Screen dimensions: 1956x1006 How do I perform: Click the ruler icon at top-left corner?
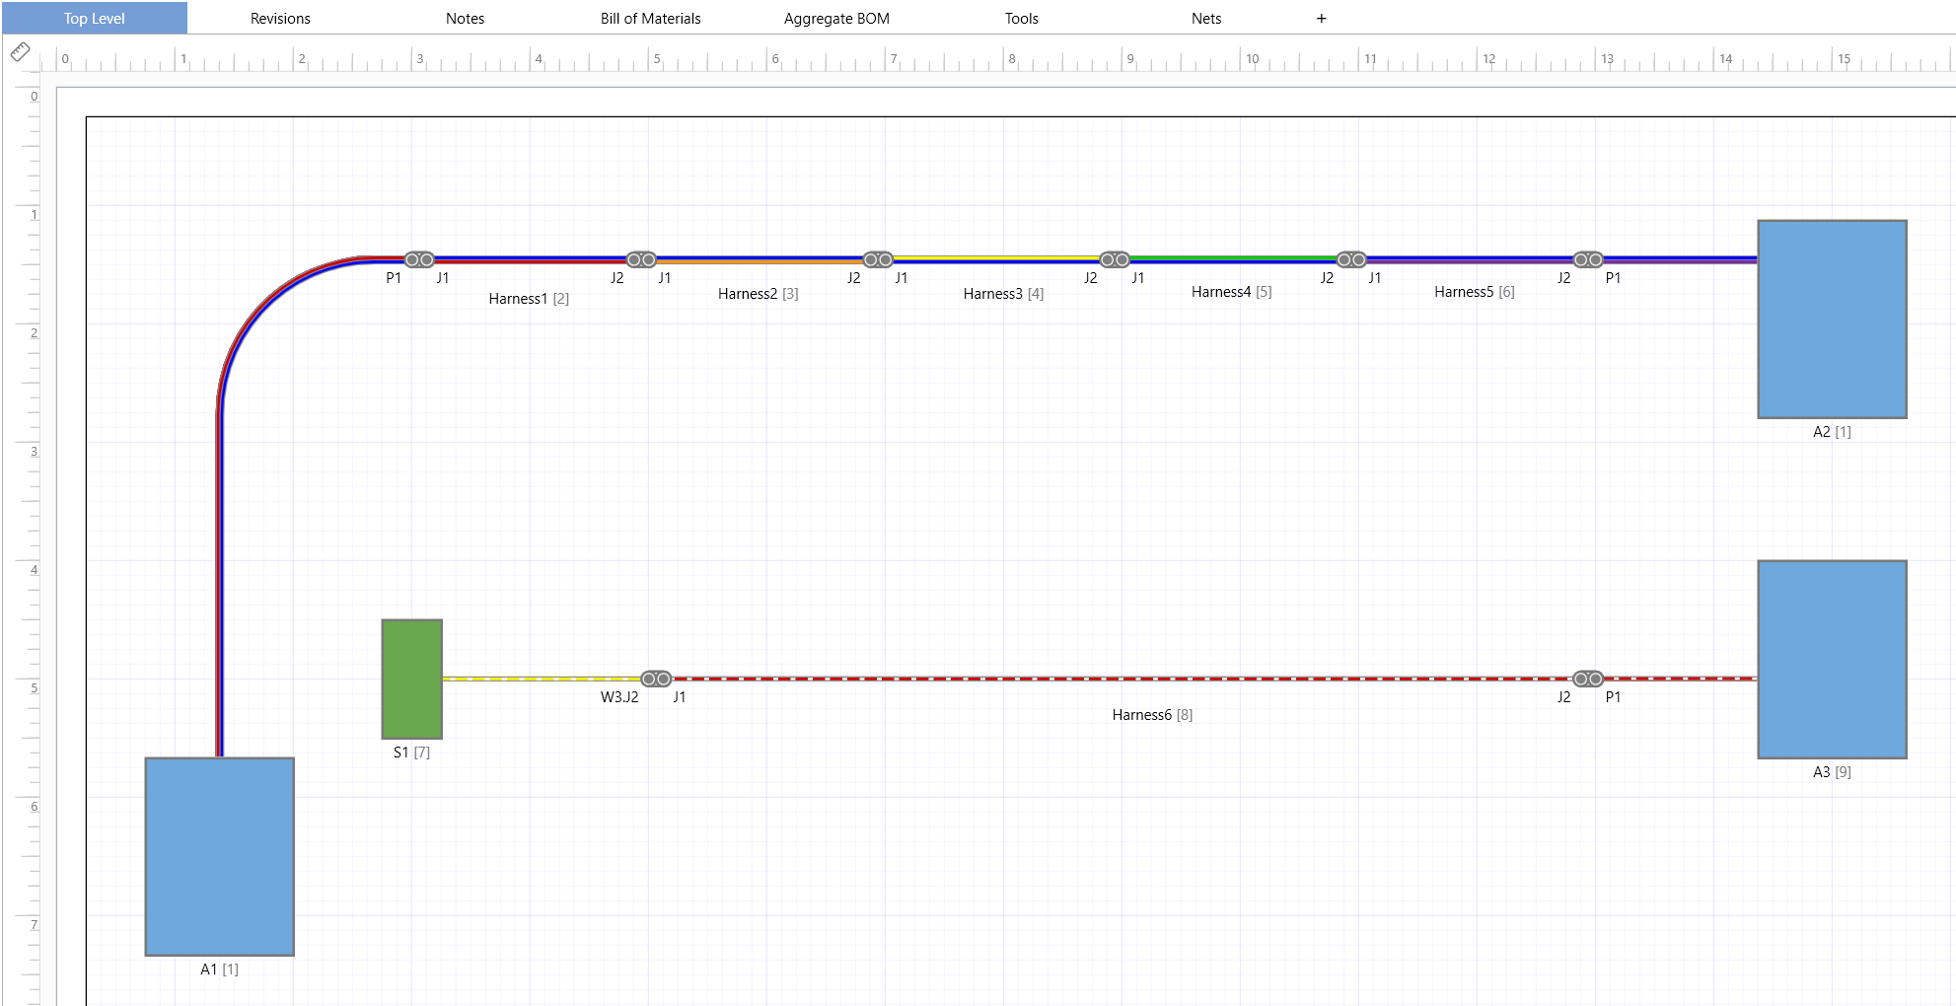(x=20, y=51)
